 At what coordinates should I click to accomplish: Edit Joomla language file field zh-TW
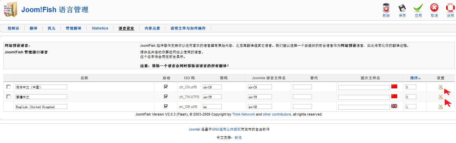[260, 97]
